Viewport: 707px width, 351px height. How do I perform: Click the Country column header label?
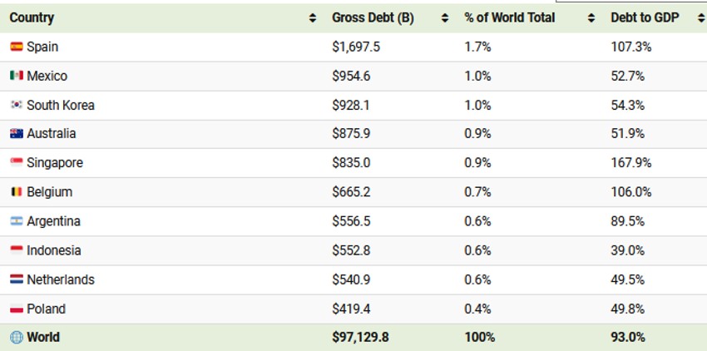[x=32, y=18]
